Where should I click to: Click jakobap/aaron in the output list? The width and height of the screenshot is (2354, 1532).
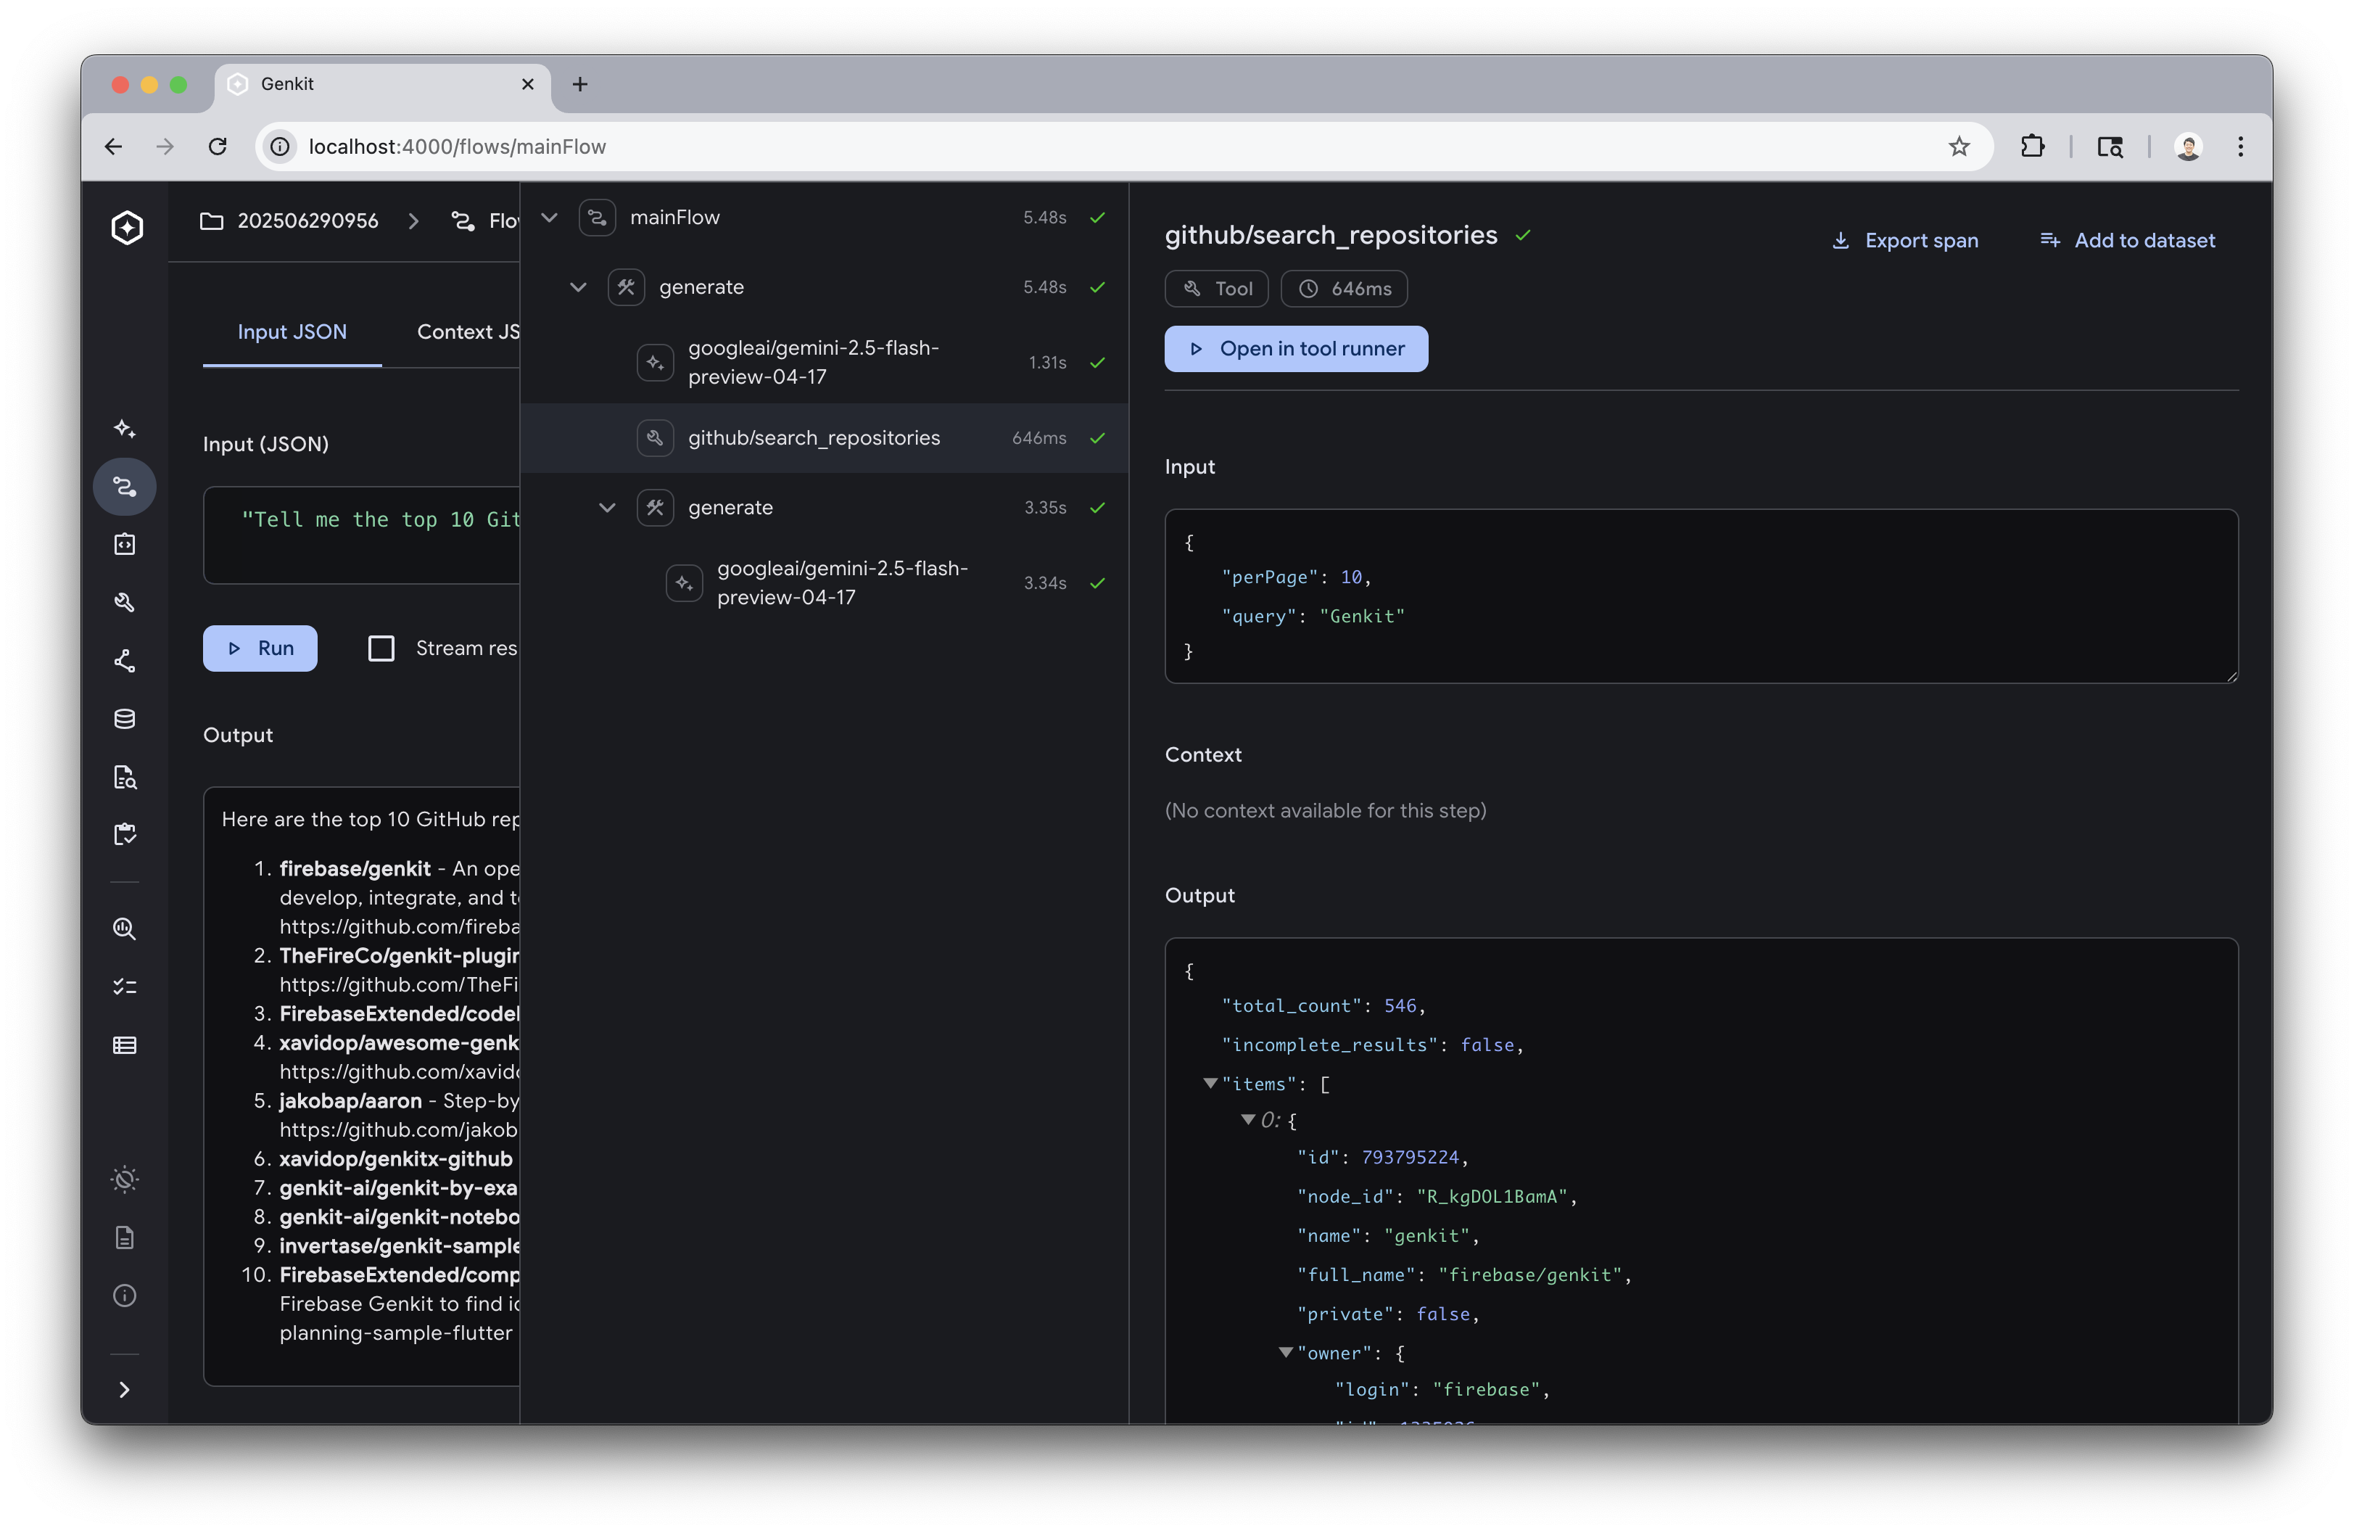point(350,1101)
